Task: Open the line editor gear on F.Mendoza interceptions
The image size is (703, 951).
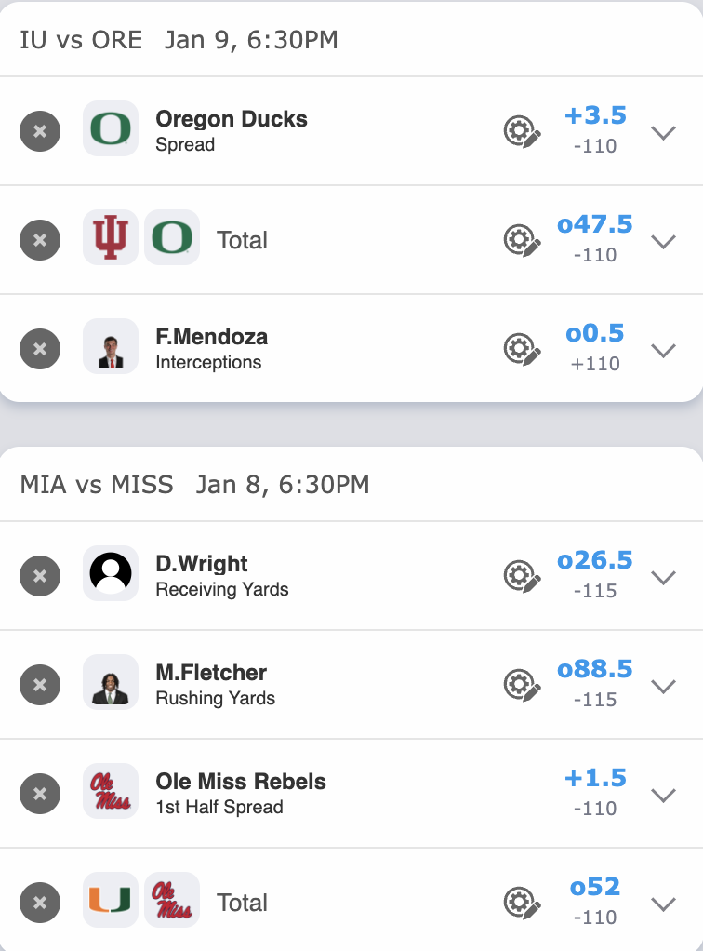Action: click(521, 349)
